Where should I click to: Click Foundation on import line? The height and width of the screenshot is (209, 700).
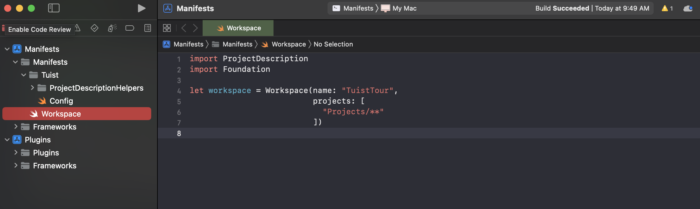(246, 69)
